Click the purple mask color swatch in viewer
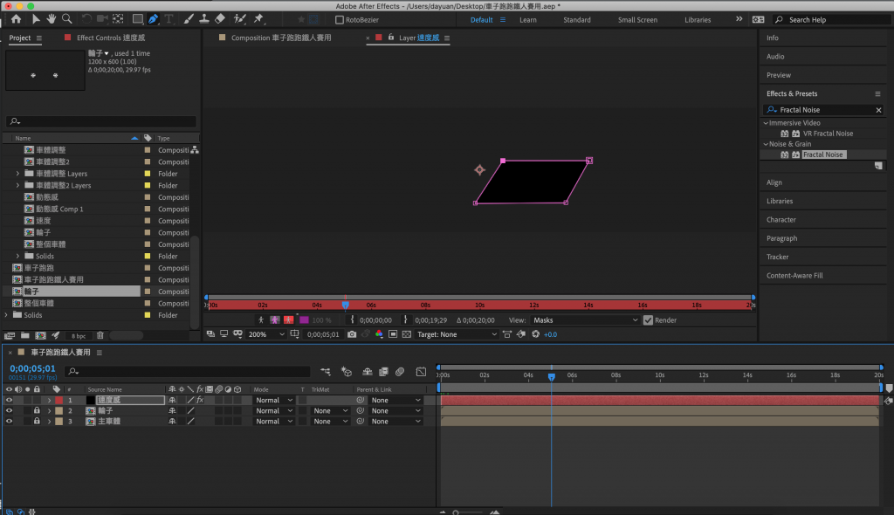The height and width of the screenshot is (515, 894). pyautogui.click(x=304, y=320)
